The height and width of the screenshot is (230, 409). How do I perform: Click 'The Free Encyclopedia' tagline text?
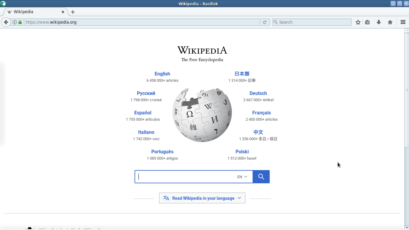pyautogui.click(x=202, y=60)
